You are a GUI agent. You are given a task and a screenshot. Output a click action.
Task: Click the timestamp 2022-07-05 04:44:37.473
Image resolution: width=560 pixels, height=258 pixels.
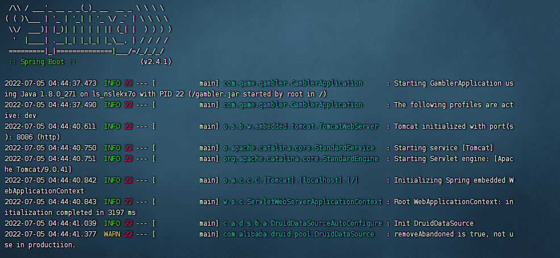coord(51,83)
